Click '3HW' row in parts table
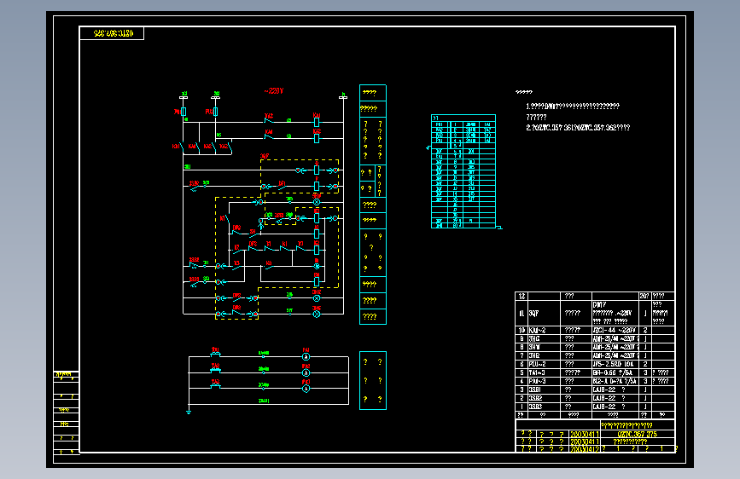The image size is (740, 479). 595,347
